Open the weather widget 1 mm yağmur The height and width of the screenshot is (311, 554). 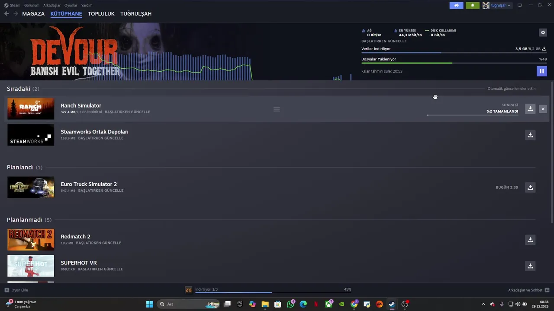[x=20, y=304]
